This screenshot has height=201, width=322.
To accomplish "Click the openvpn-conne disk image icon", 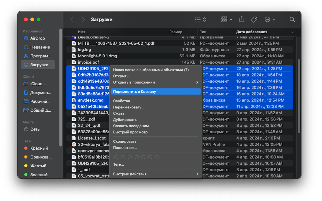I will click(x=74, y=151).
